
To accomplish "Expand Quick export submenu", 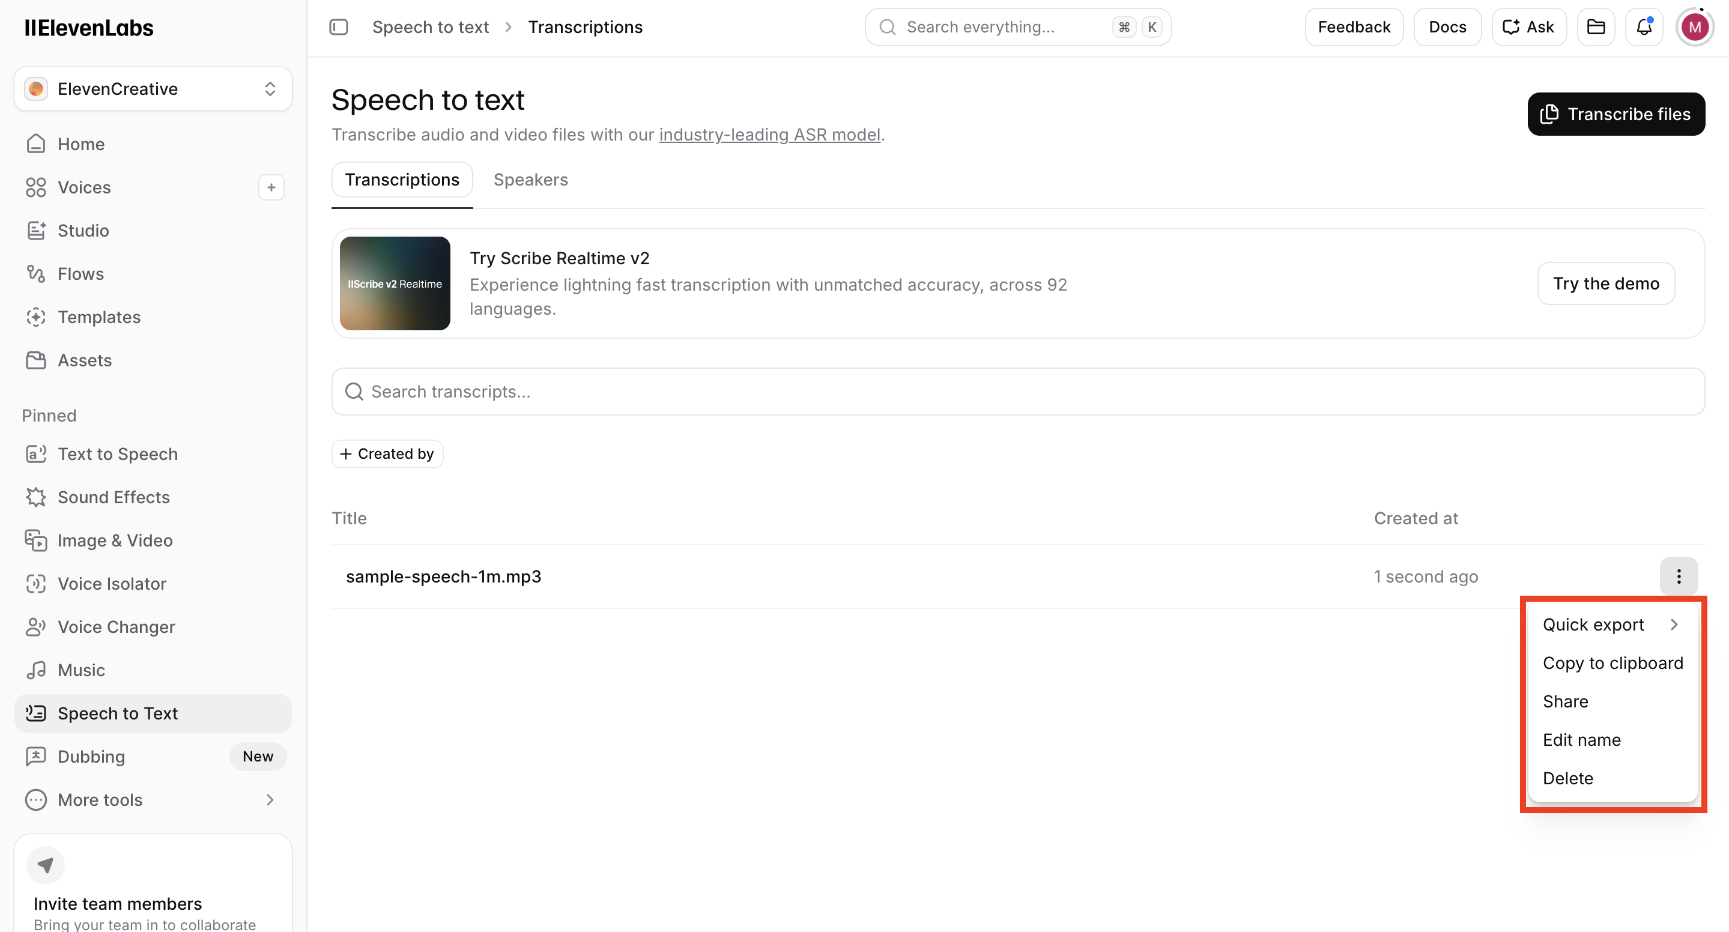I will click(x=1612, y=625).
